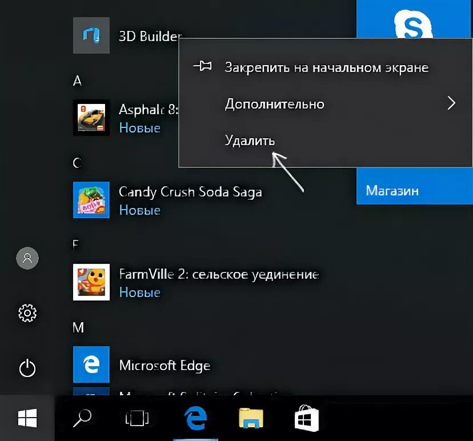
Task: Click the letter A group header
Action: point(77,81)
